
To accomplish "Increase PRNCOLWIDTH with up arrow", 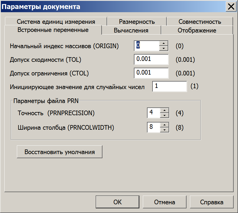I will click(x=165, y=125).
